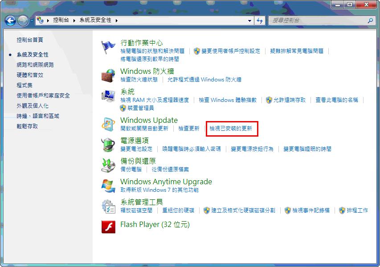Click shield icon beside 允許遠端存取

pyautogui.click(x=269, y=100)
